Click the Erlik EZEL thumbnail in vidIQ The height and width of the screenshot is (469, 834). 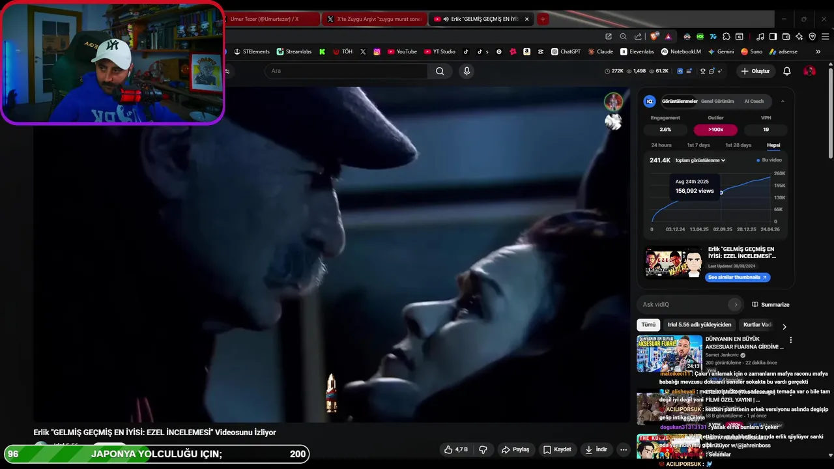click(674, 263)
